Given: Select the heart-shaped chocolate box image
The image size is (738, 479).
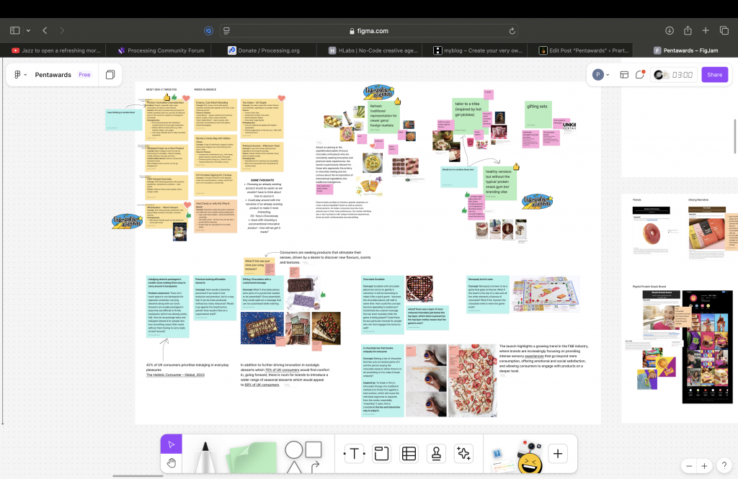Looking at the screenshot, I should point(419,288).
